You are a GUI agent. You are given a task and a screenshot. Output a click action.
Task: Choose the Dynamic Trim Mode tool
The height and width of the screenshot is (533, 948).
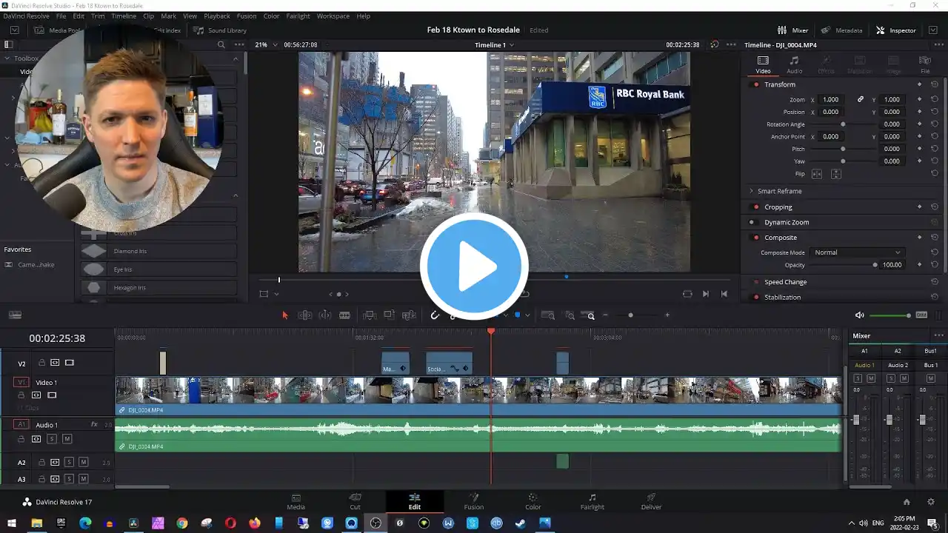[x=324, y=315]
